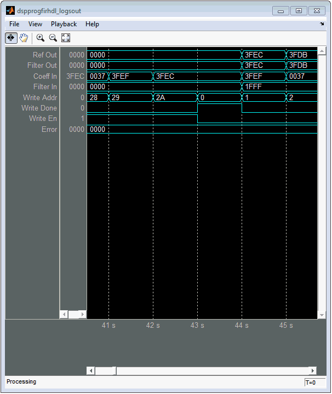Viewport: 332px width, 394px height.
Task: Click the MATLAB logo in the title bar
Action: click(10, 10)
